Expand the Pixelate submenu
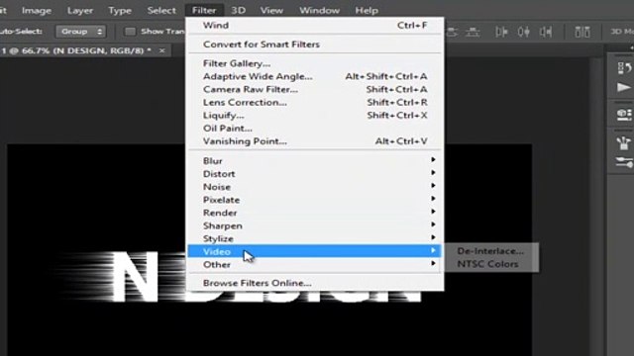The image size is (634, 356). (315, 200)
